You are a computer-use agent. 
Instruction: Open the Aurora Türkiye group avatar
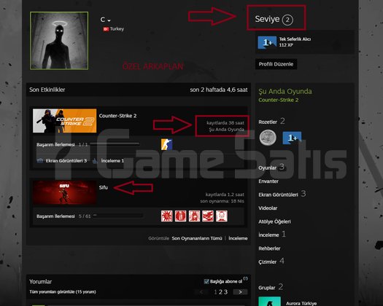pos(269,302)
